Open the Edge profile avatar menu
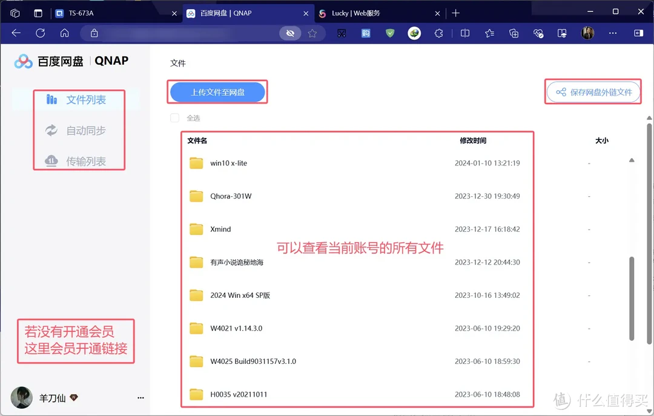The height and width of the screenshot is (416, 654). [586, 33]
